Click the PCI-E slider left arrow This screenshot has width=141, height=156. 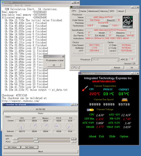[15, 142]
